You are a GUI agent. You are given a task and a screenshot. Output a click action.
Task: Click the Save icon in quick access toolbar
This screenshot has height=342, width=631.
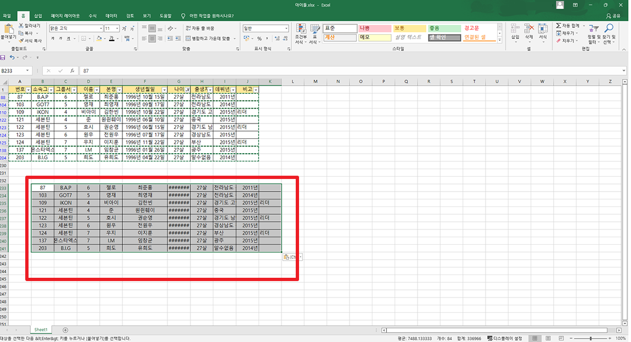coord(3,58)
